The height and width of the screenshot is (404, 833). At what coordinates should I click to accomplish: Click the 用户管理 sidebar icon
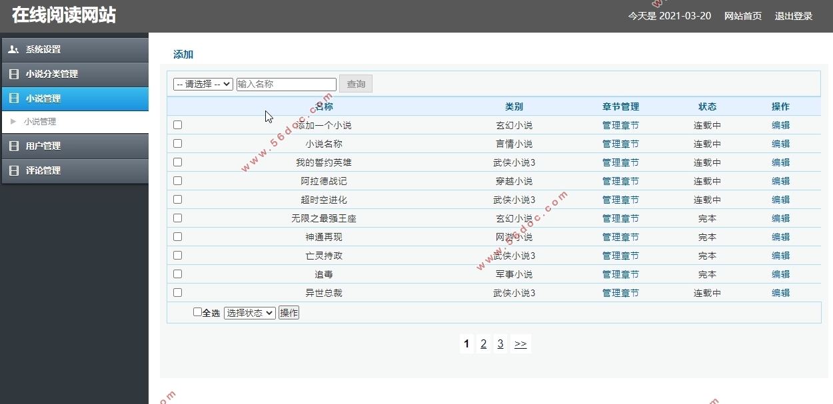coord(13,146)
